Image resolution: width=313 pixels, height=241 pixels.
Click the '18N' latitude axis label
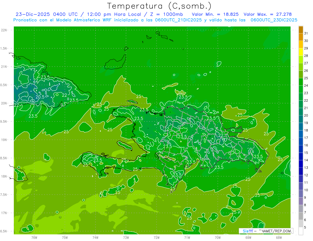[4, 176]
